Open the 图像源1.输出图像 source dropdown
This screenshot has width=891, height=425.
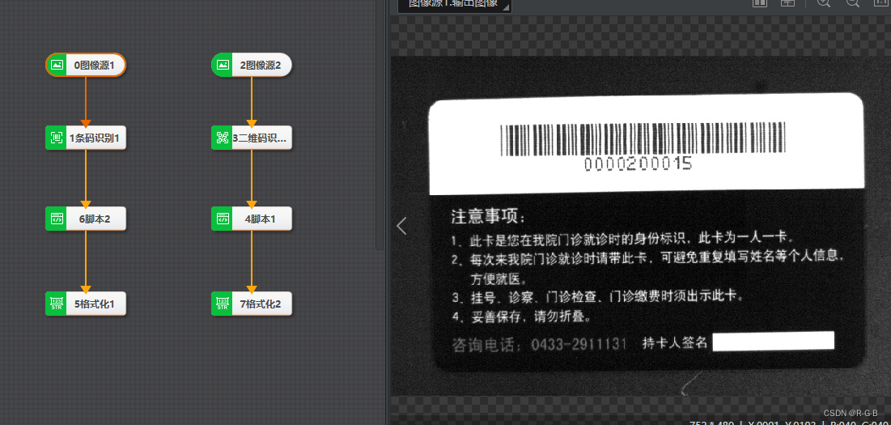click(455, 5)
